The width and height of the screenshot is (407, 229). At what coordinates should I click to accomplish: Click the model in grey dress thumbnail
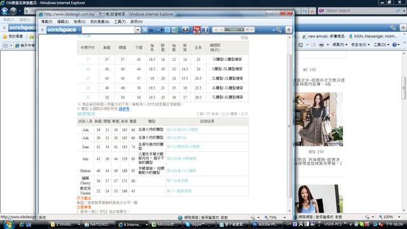[319, 119]
